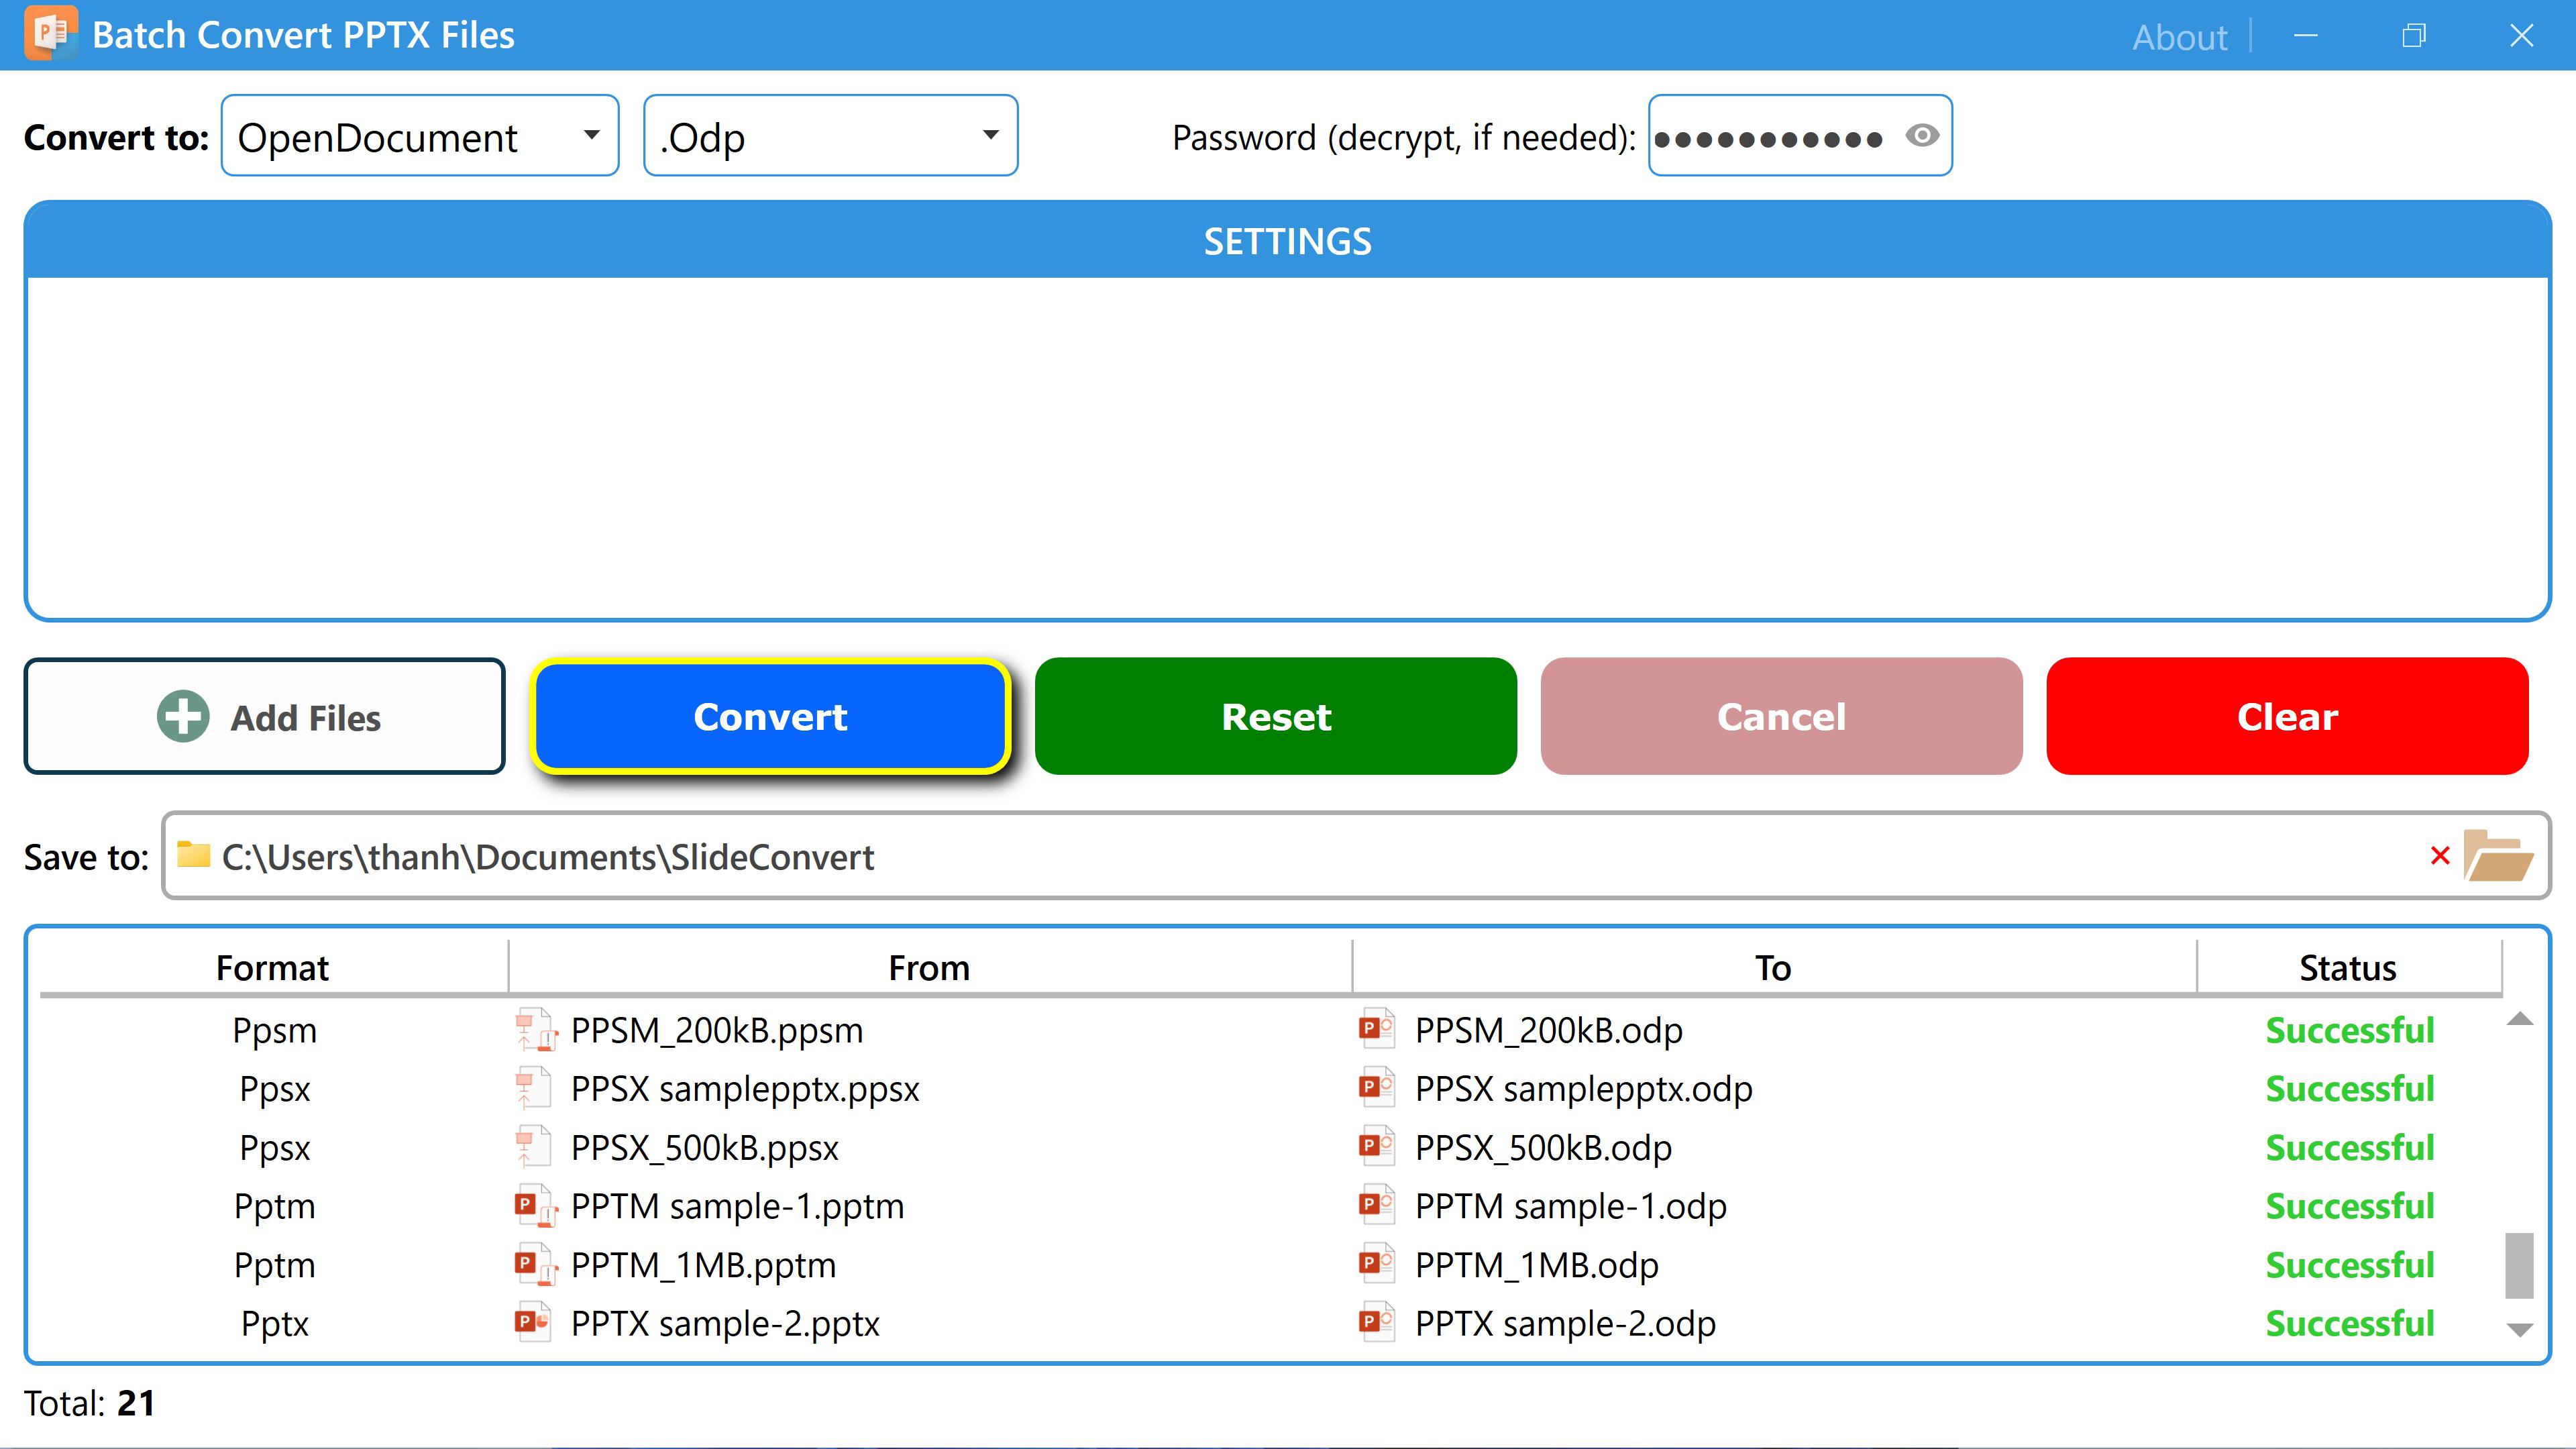
Task: Click the green plus icon on Add Files
Action: click(183, 717)
